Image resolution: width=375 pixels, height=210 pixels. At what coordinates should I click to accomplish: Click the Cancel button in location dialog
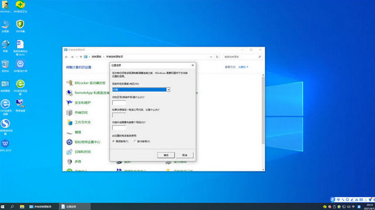pos(184,155)
